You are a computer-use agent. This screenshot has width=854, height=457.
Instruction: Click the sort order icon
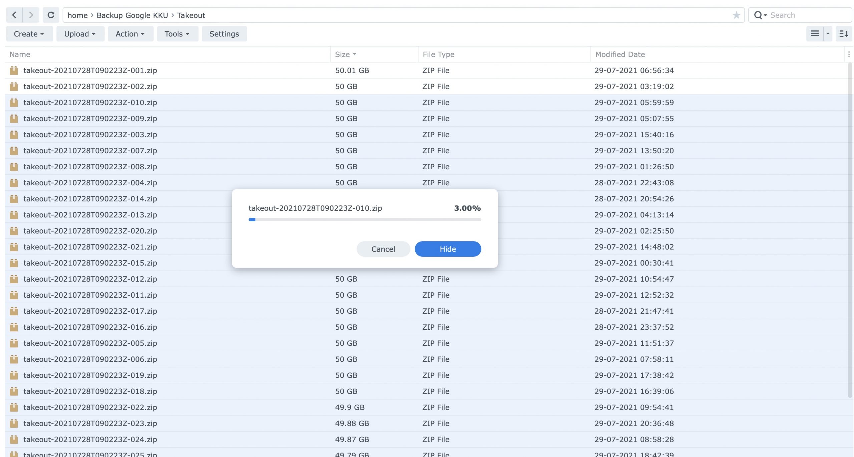[844, 34]
